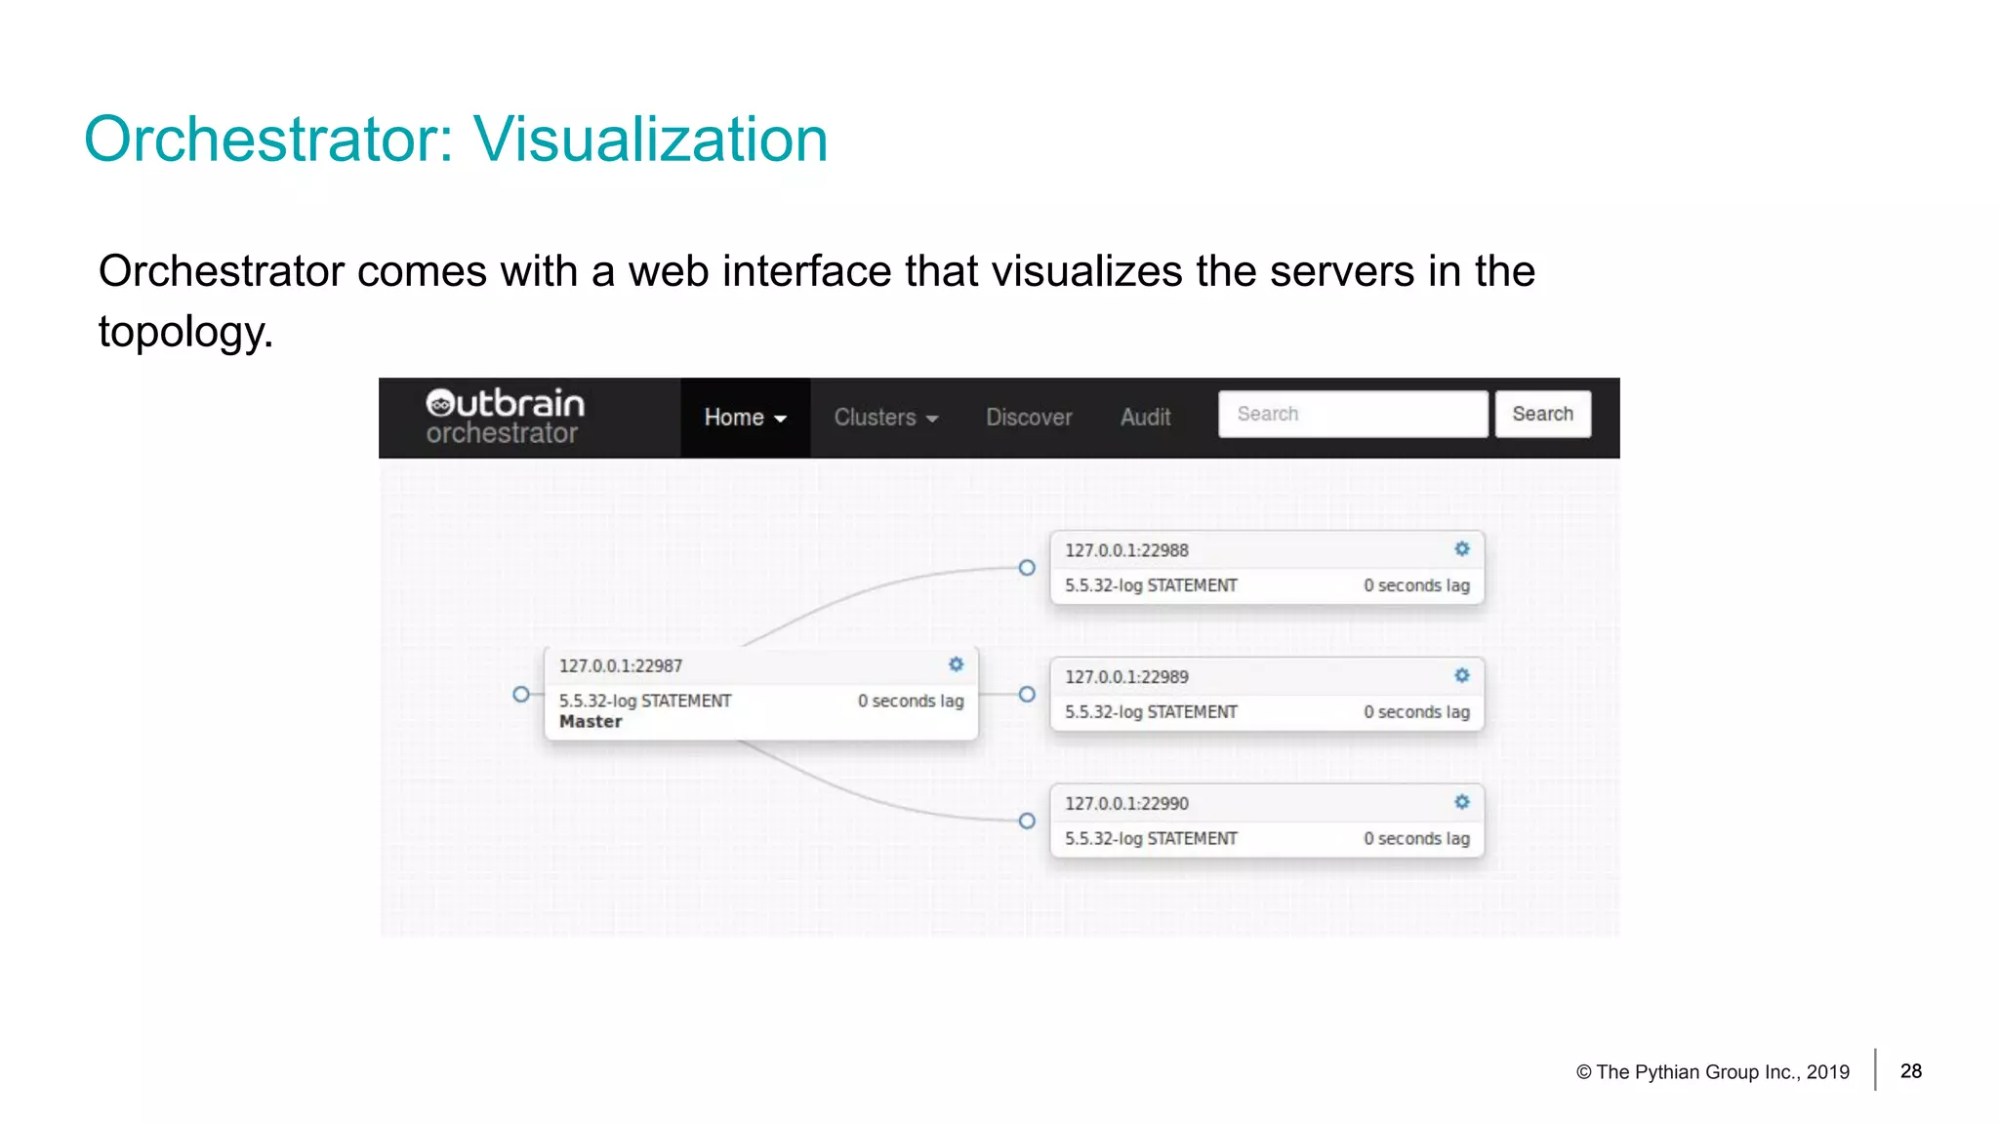Screen dimensions: 1999x1124
Task: Click 5.5.32-log STATEMENT on master node
Action: point(645,701)
